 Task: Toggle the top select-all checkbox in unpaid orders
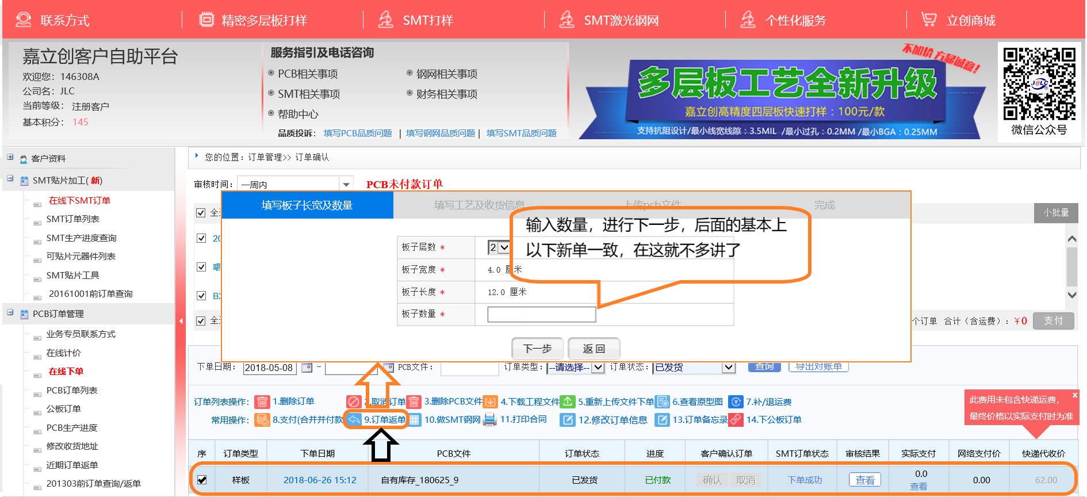coord(201,213)
